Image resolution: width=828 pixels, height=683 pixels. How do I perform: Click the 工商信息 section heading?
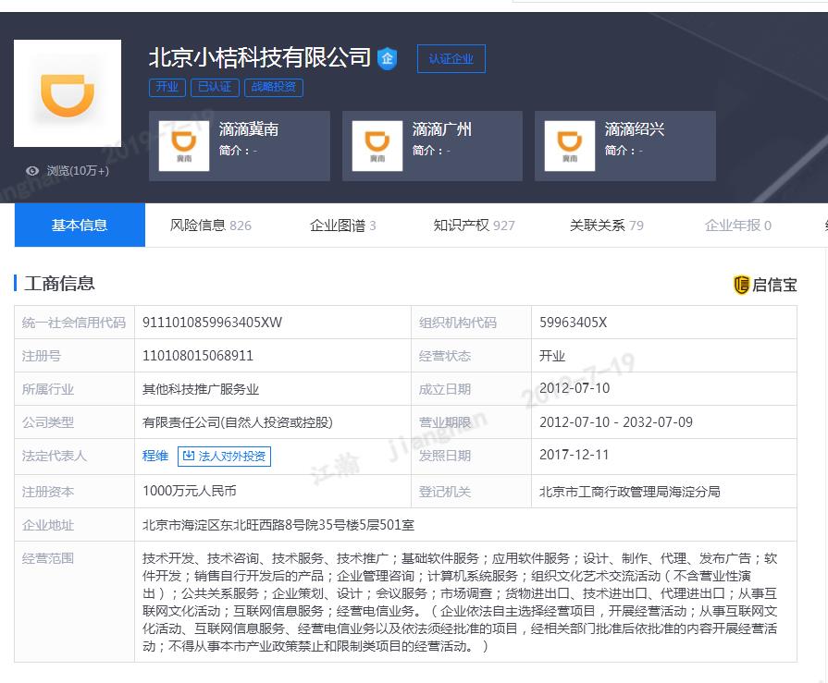59,283
